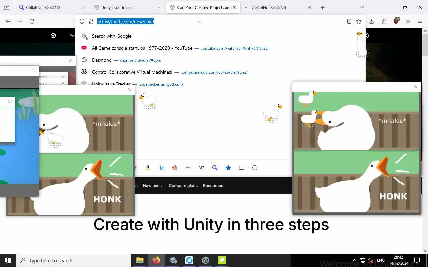Search open tabs using the tabs icon
428x267 pixels.
pos(242,168)
